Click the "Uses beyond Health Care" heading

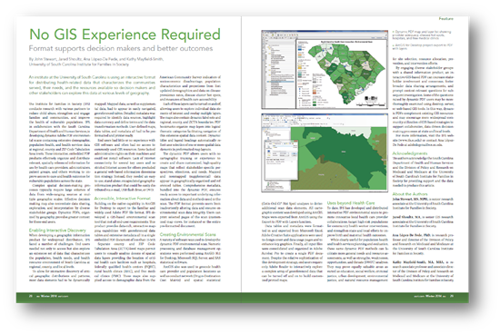click(351, 202)
